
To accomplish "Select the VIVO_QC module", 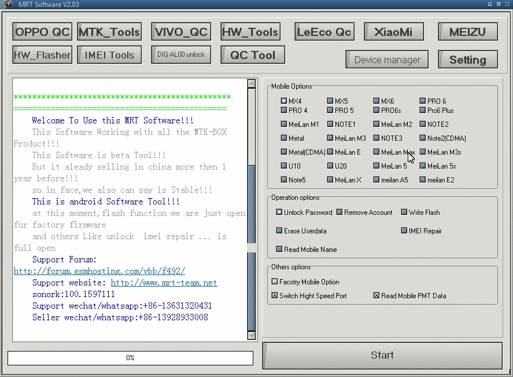I will [181, 32].
